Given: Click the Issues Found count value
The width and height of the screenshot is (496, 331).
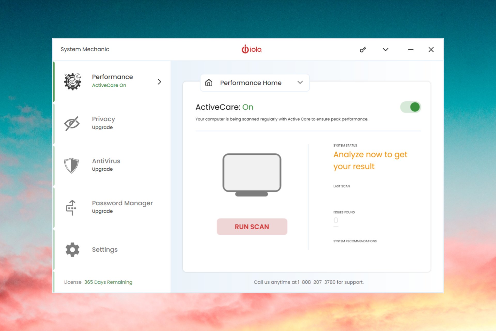Looking at the screenshot, I should coord(336,220).
